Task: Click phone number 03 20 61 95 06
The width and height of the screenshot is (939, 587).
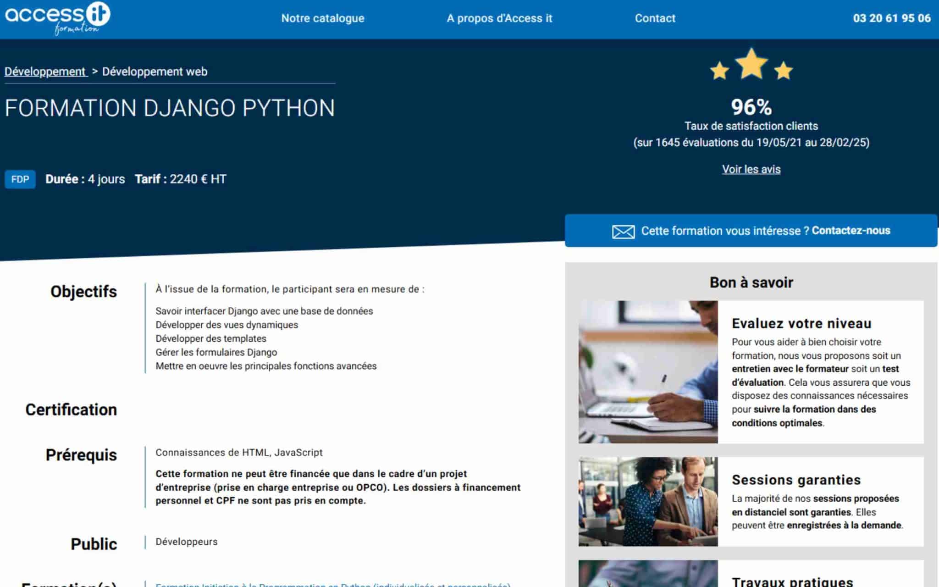Action: click(892, 18)
